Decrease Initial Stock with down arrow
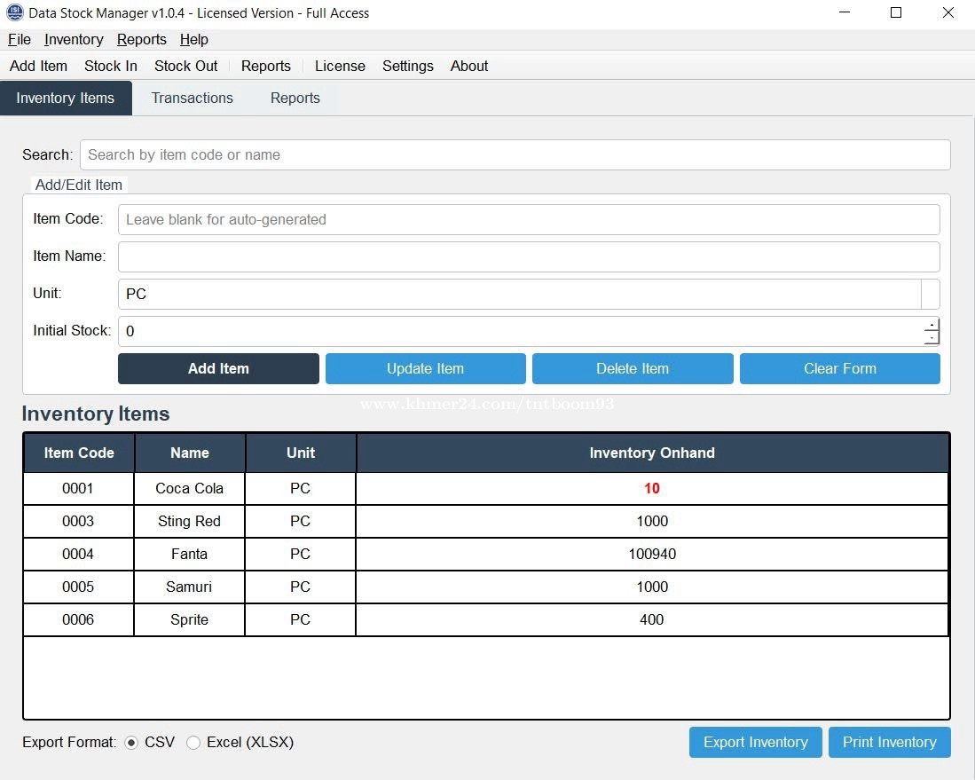This screenshot has height=780, width=975. click(x=932, y=338)
